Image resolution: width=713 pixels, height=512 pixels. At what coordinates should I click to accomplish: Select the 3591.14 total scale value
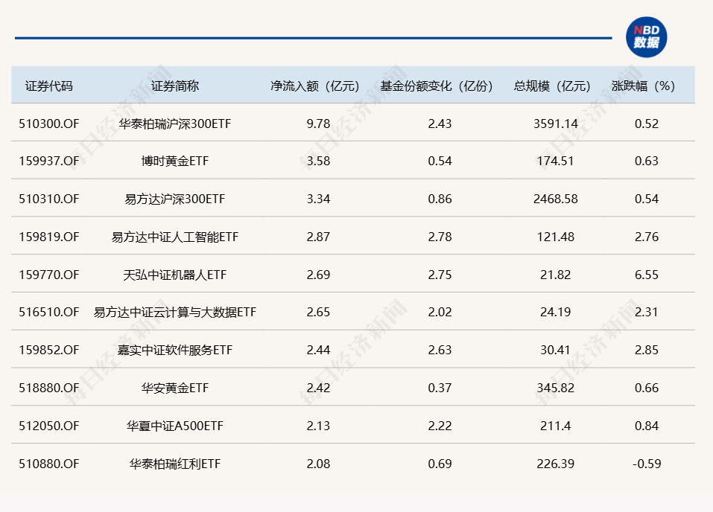point(555,124)
